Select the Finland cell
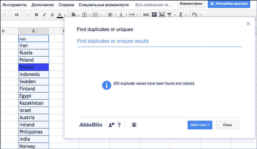The width and height of the screenshot is (257, 149). (x=33, y=89)
